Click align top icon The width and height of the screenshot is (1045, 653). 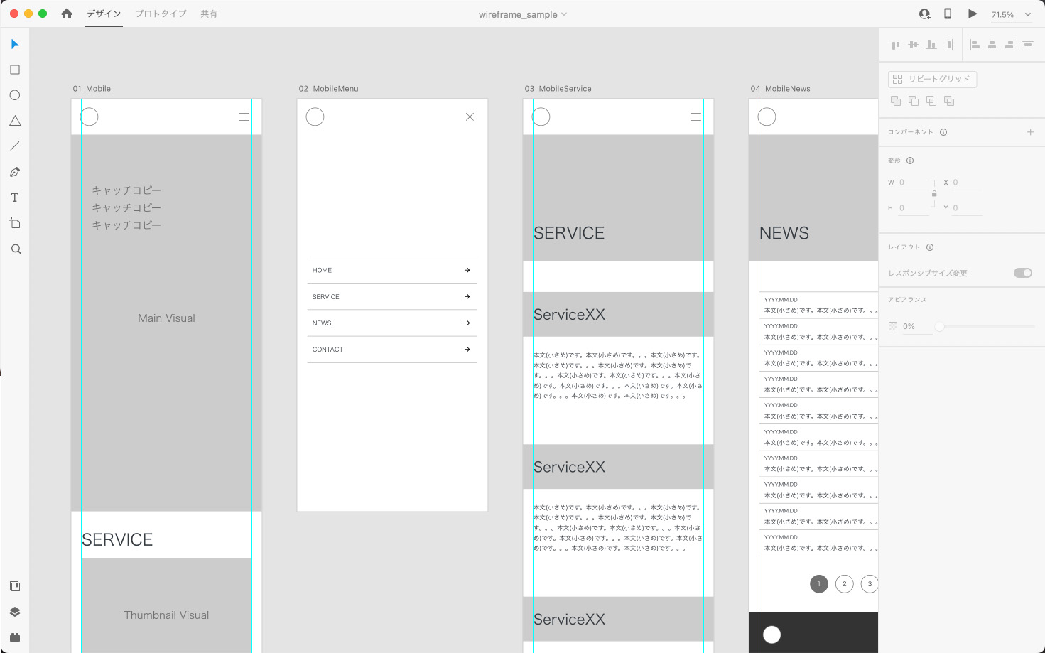point(895,45)
